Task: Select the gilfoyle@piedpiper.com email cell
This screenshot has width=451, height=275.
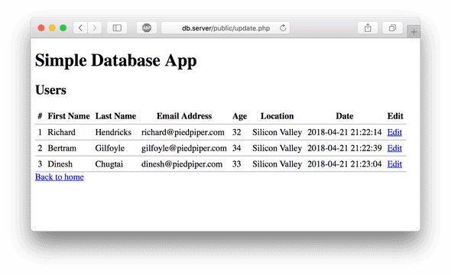Action: tap(183, 148)
